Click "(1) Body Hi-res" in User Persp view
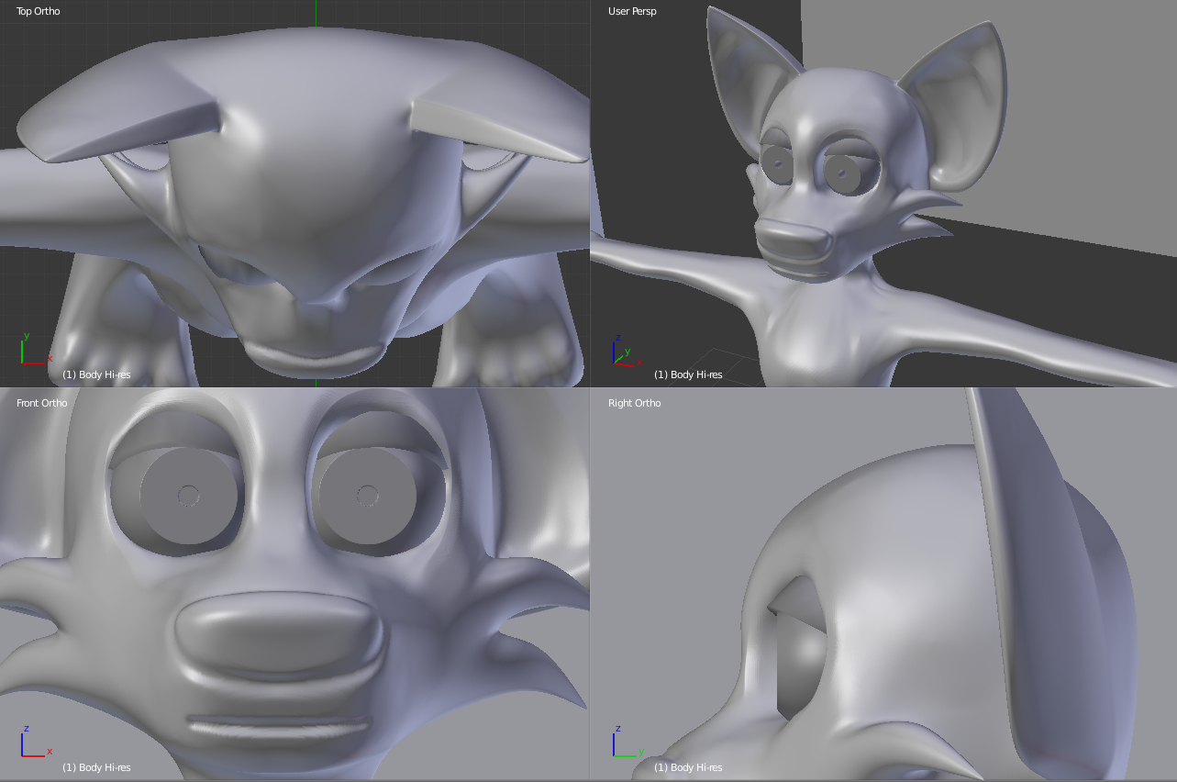 (x=688, y=374)
